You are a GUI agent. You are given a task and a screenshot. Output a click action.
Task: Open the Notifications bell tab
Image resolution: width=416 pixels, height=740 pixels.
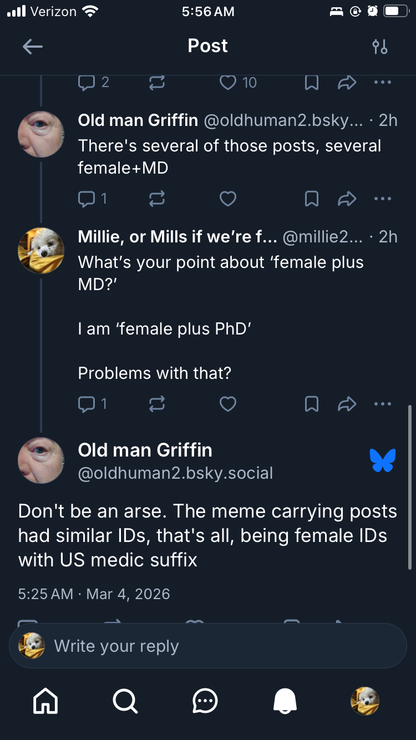pyautogui.click(x=285, y=701)
